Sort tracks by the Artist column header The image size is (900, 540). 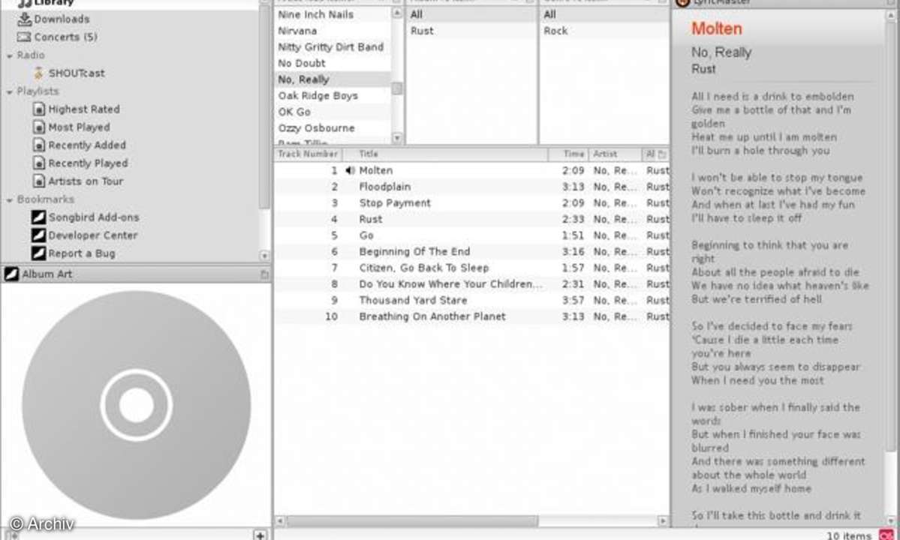point(616,154)
